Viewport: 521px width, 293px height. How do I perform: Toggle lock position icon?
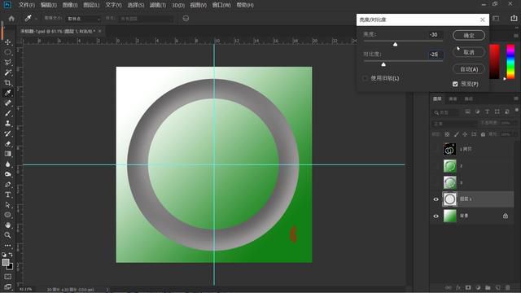coord(465,134)
